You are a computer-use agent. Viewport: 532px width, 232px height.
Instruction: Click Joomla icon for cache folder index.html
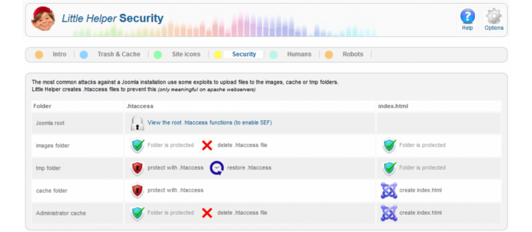[x=389, y=191]
